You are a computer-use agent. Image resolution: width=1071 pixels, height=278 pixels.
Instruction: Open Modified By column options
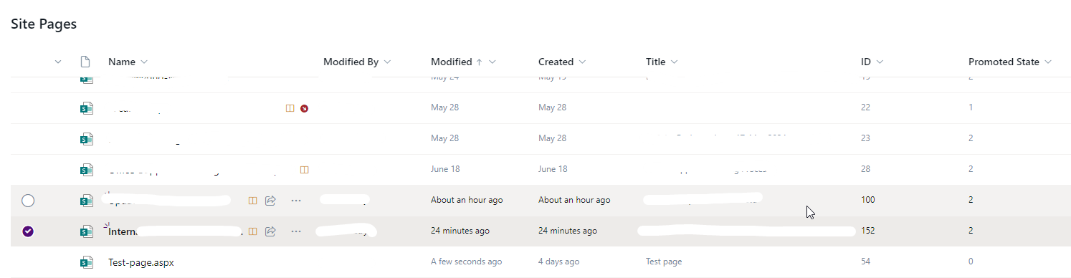[357, 62]
